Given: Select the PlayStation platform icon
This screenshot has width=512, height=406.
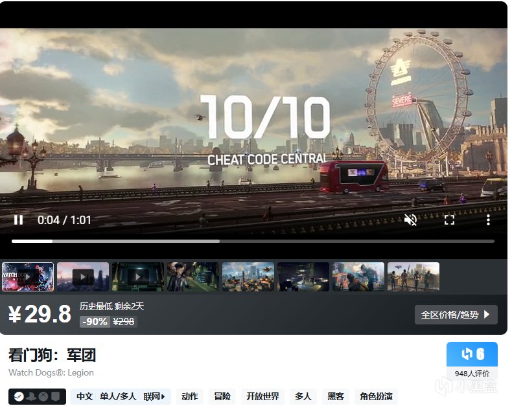Looking at the screenshot, I should coord(31,396).
